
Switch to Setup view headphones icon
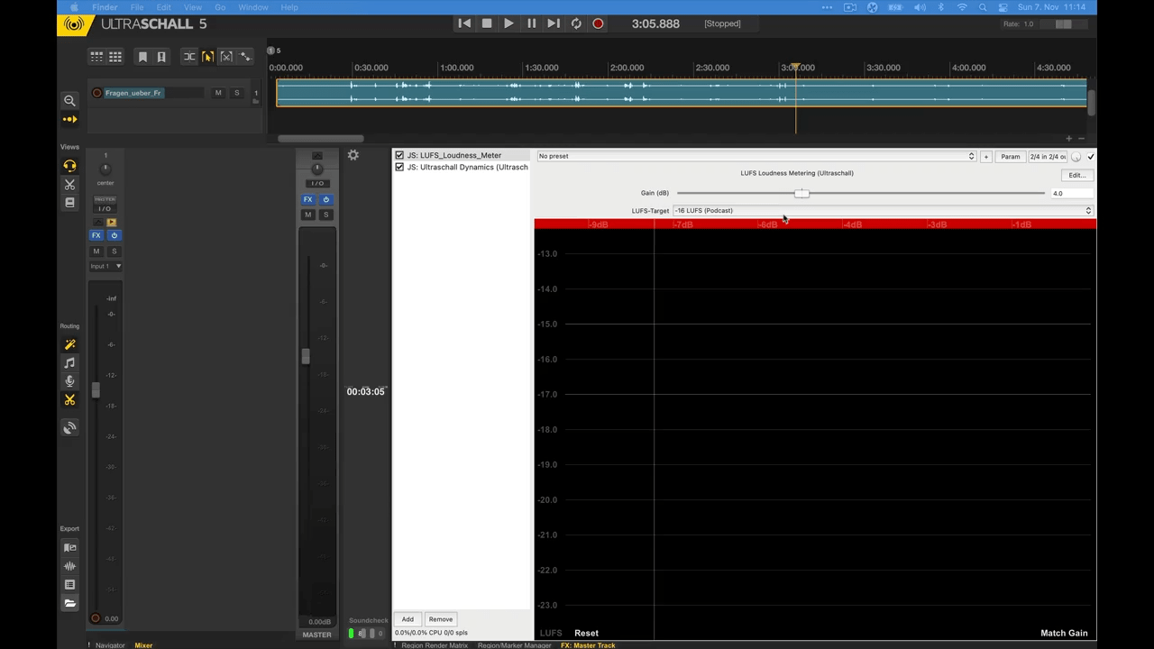(69, 166)
